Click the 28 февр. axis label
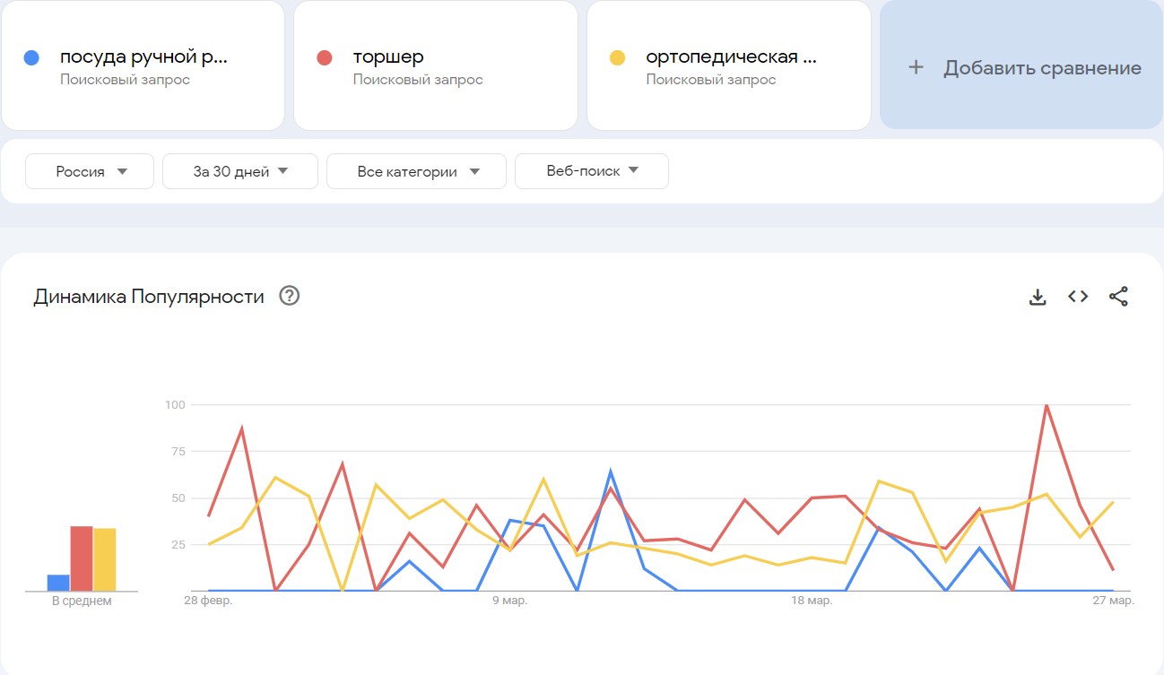The height and width of the screenshot is (675, 1164). pos(208,601)
